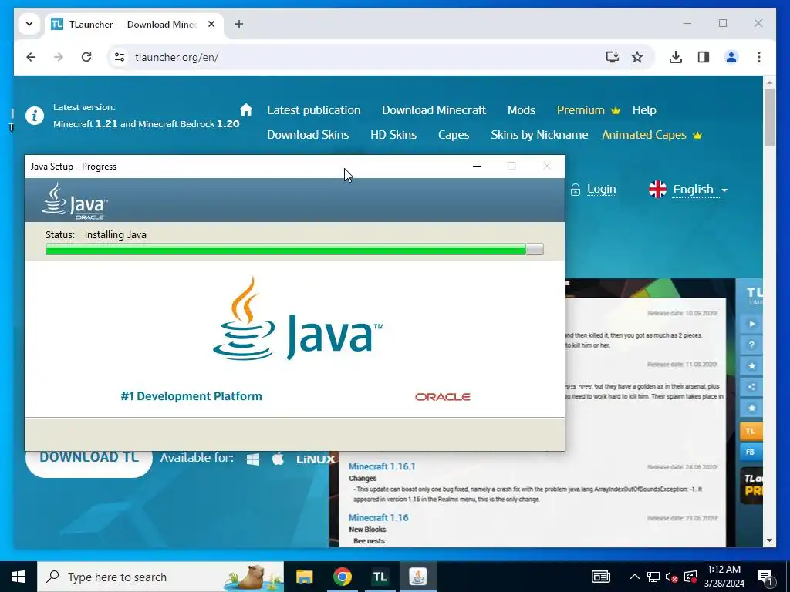This screenshot has height=592, width=790.
Task: Click the scrollbar down arrow
Action: coord(769,540)
